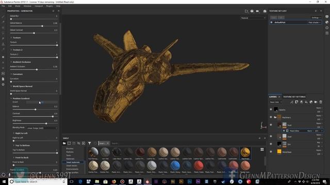Add a folder in the Layers toolbar
The height and width of the screenshot is (185, 330).
(x=316, y=102)
